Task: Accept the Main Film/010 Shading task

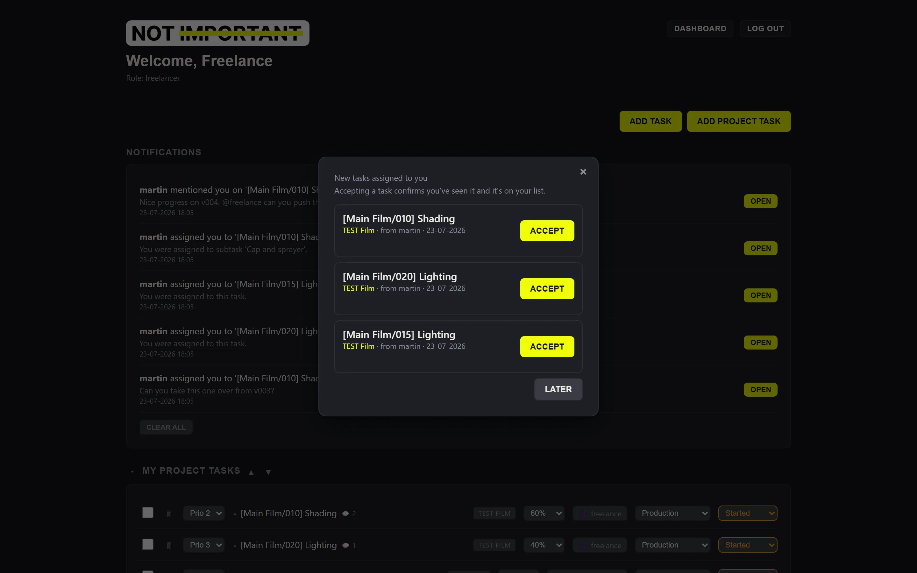Action: (x=547, y=230)
